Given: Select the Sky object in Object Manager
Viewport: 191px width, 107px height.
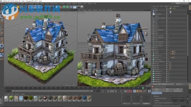Looking at the screenshot, I should (x=155, y=12).
